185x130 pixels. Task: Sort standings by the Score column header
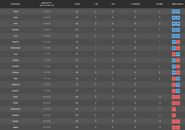click(77, 4)
